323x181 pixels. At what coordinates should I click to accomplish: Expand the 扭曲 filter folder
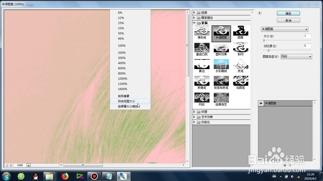click(194, 13)
